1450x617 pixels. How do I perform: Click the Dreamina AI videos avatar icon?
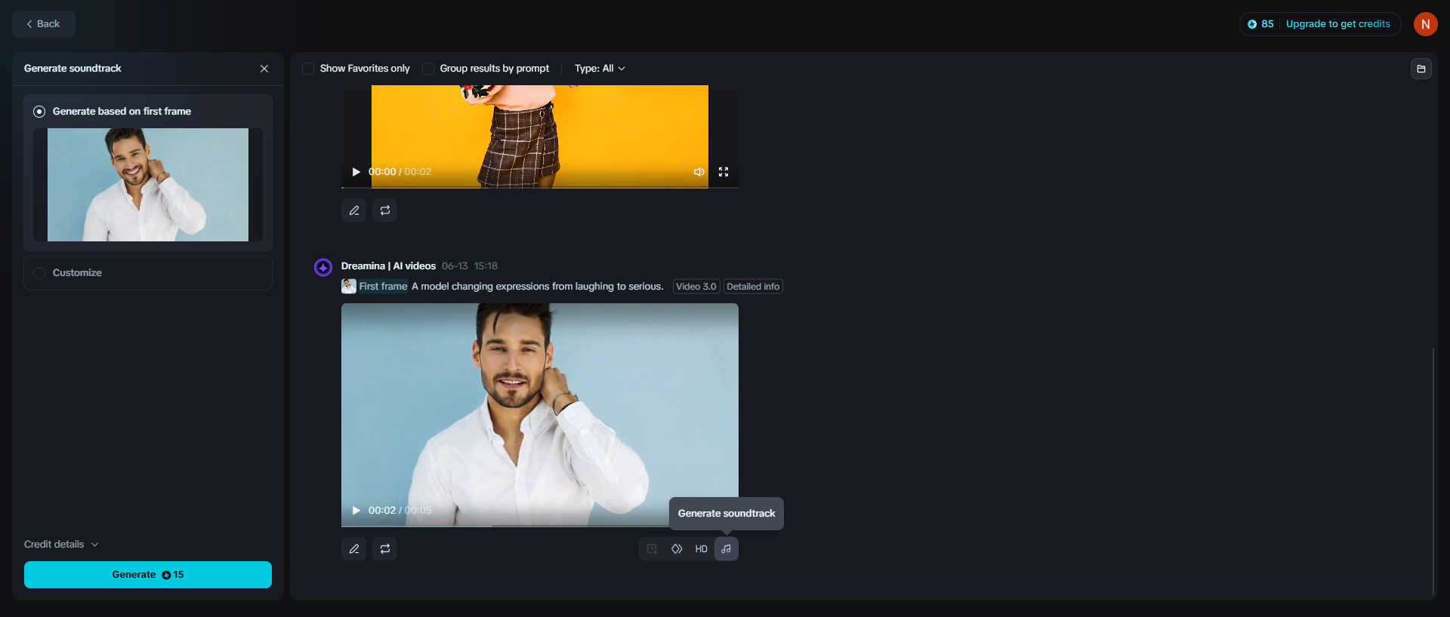(323, 267)
